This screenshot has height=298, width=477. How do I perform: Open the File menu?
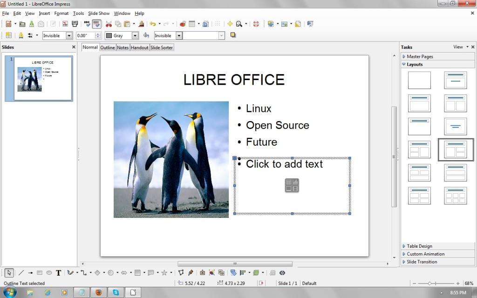pos(6,14)
